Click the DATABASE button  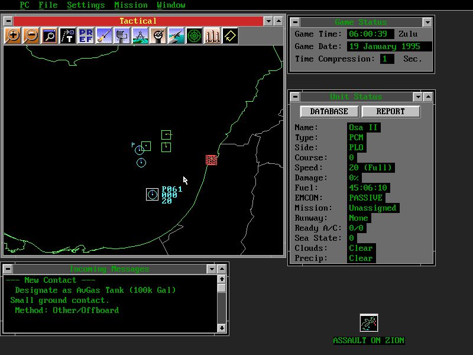point(329,111)
